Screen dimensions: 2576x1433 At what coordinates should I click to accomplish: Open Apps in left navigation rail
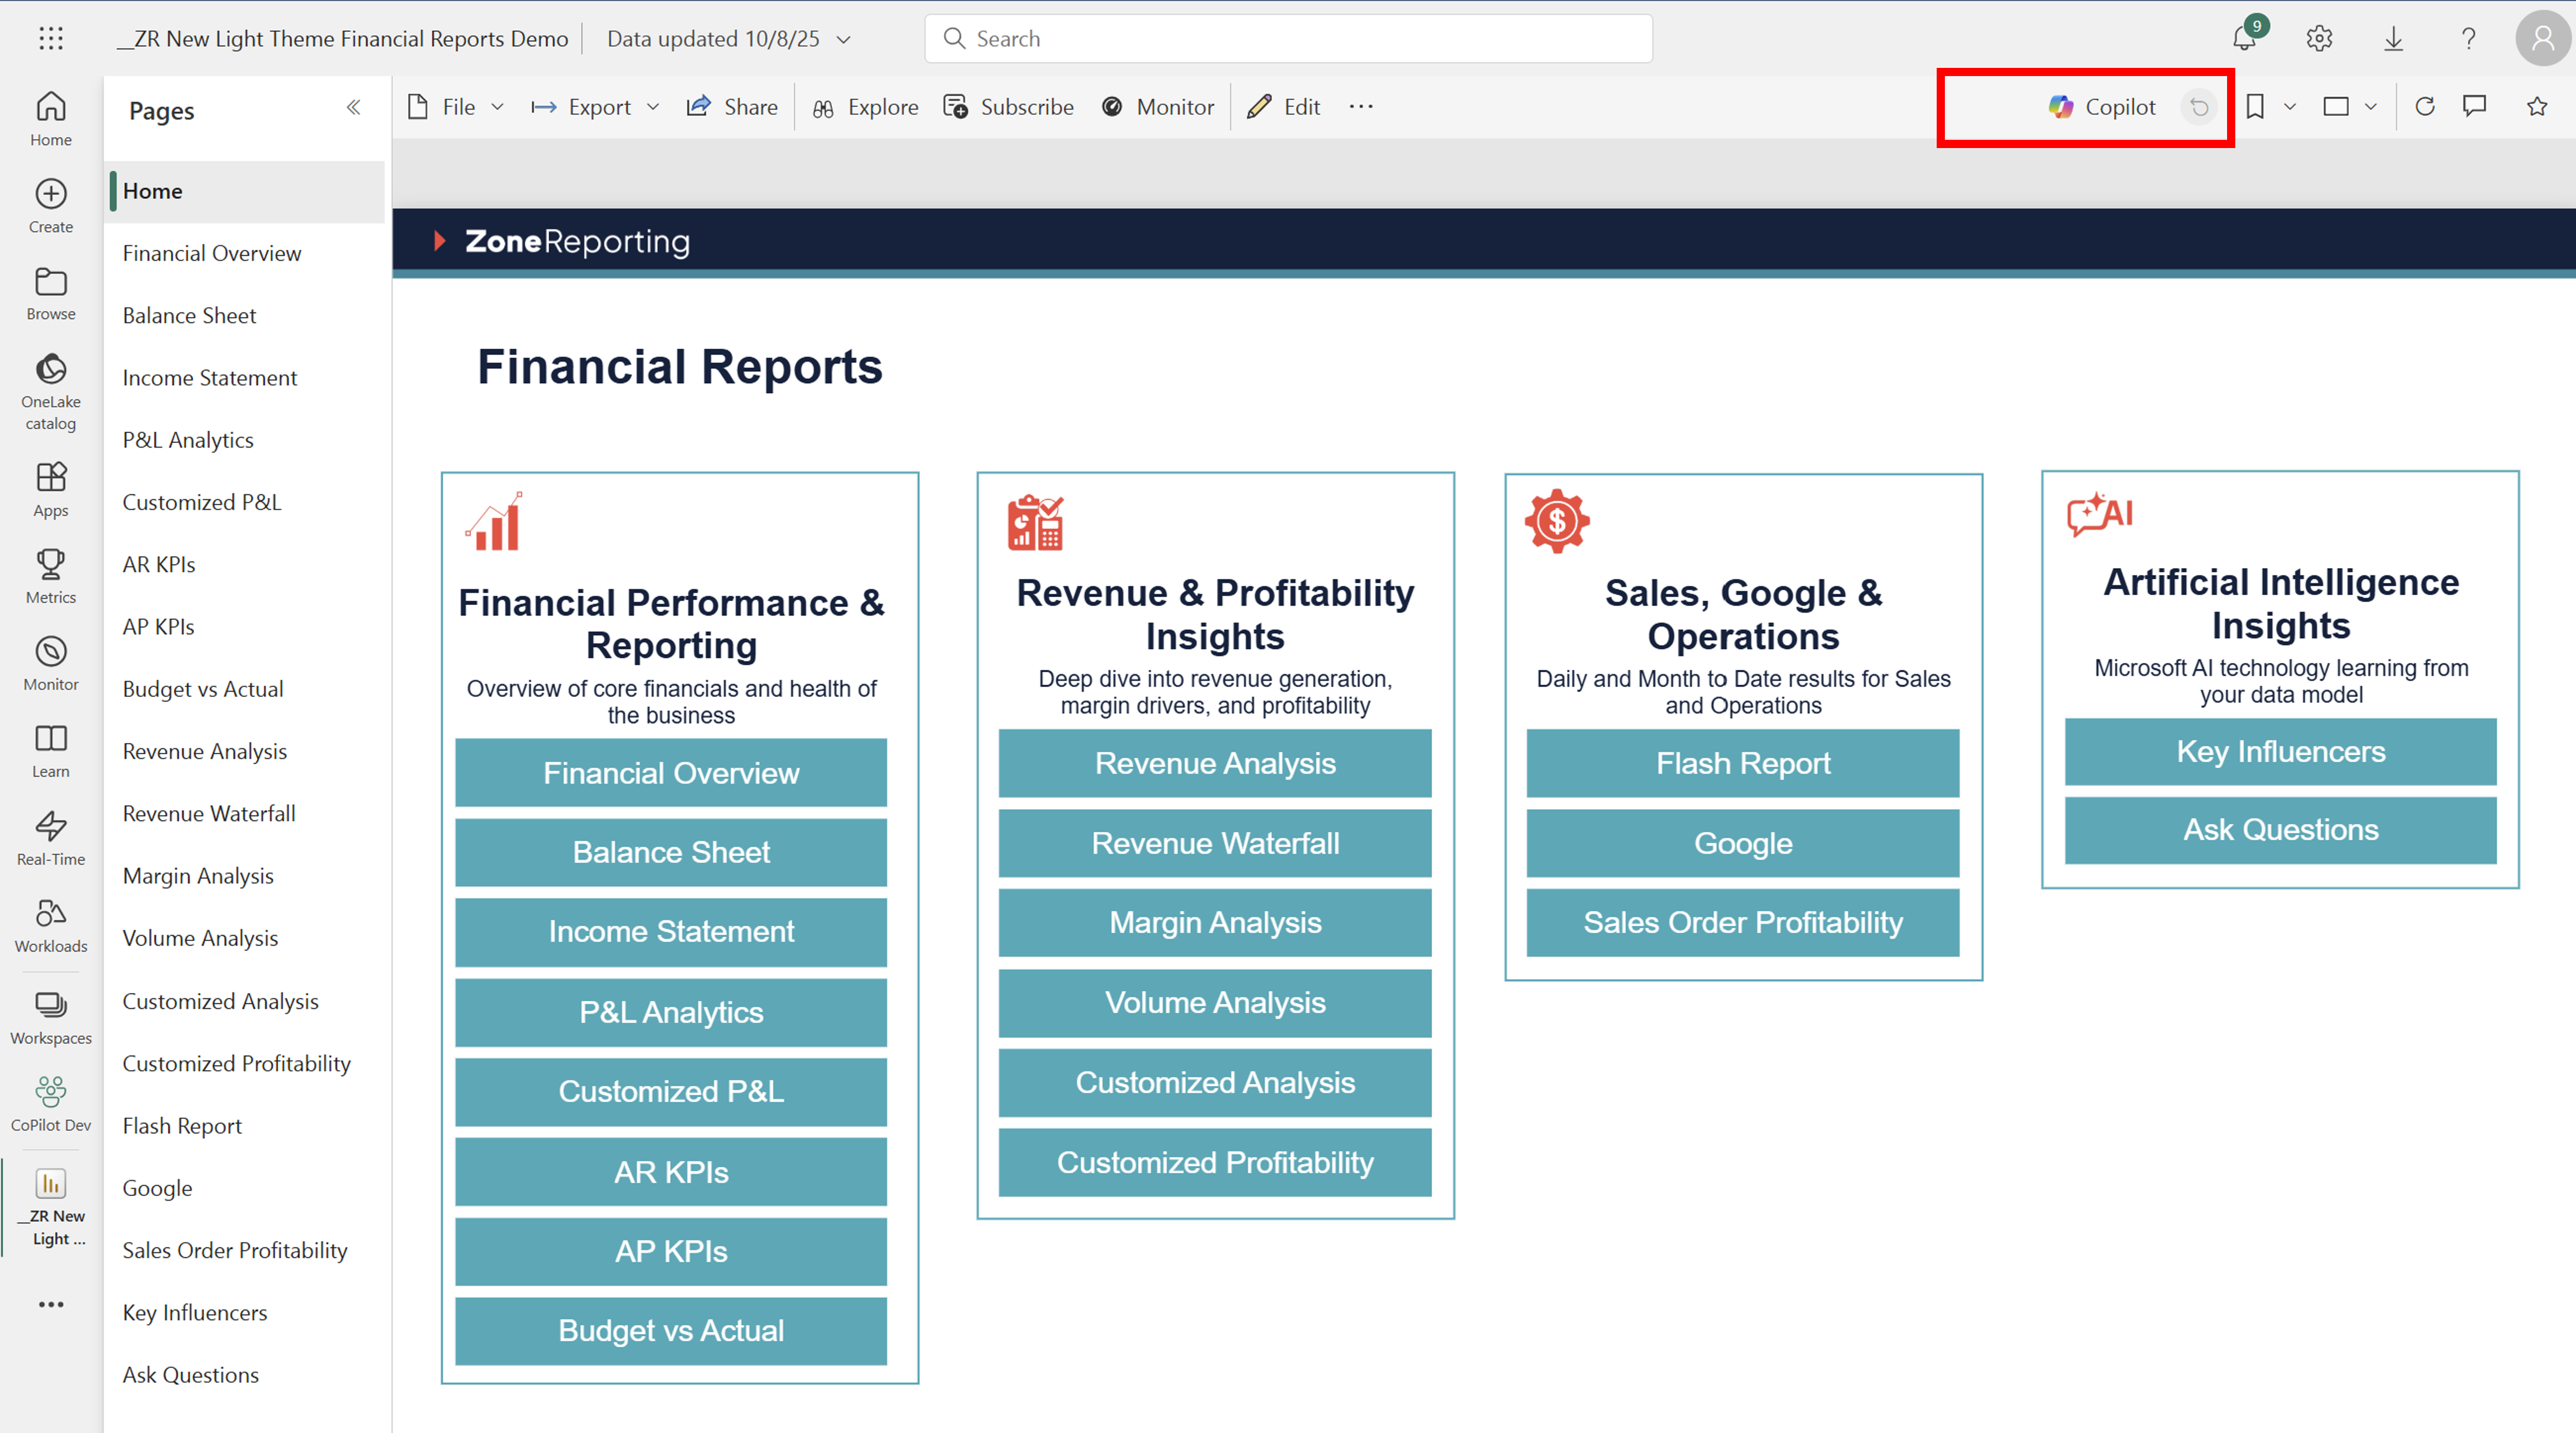tap(51, 490)
